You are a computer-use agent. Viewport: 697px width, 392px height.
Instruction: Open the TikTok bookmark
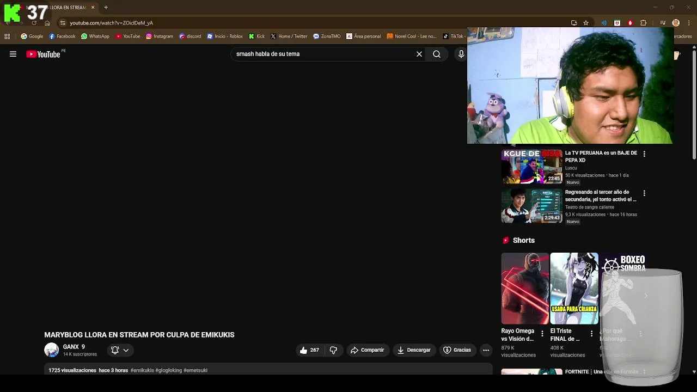(x=453, y=36)
